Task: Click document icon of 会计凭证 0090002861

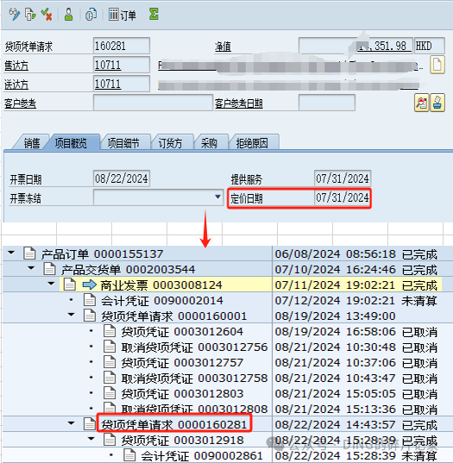Action: [x=129, y=455]
